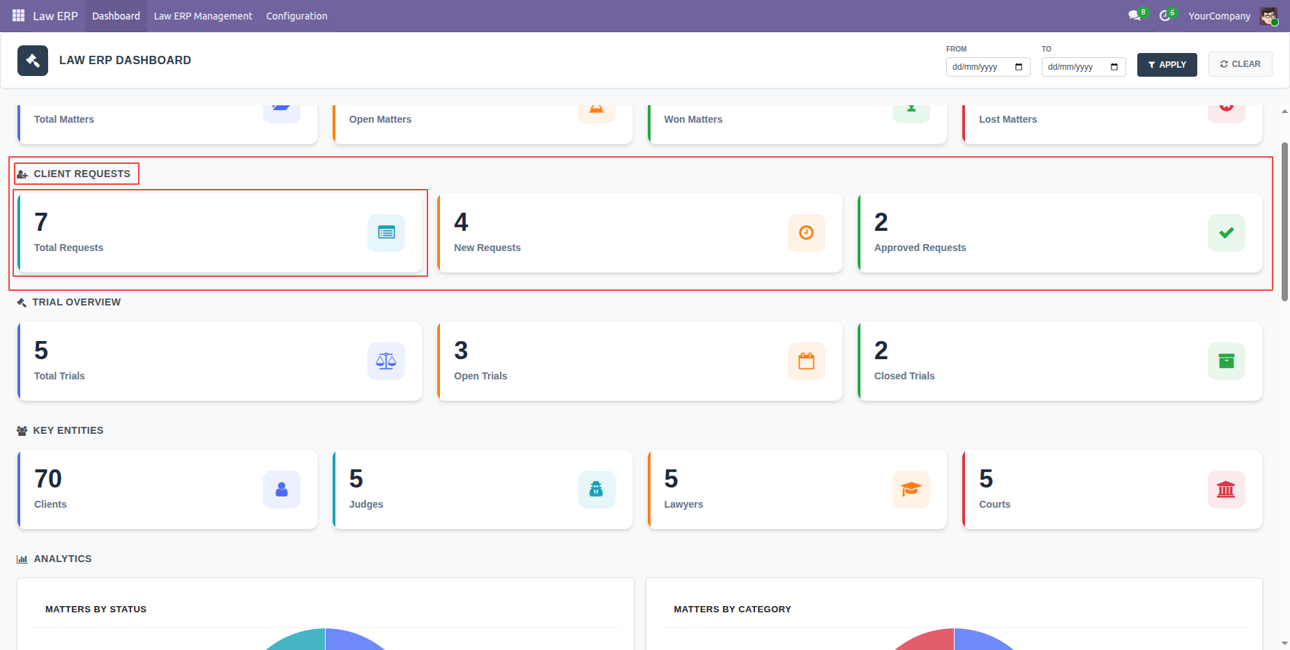Click the FROM date input field
This screenshot has width=1290, height=650.
(x=988, y=67)
